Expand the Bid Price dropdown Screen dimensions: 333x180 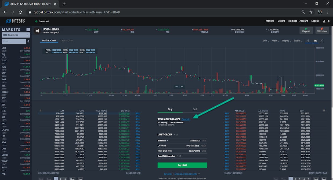click(x=168, y=141)
